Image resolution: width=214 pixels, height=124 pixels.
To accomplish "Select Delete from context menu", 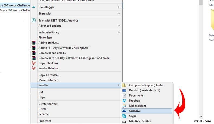I will point(76,109).
